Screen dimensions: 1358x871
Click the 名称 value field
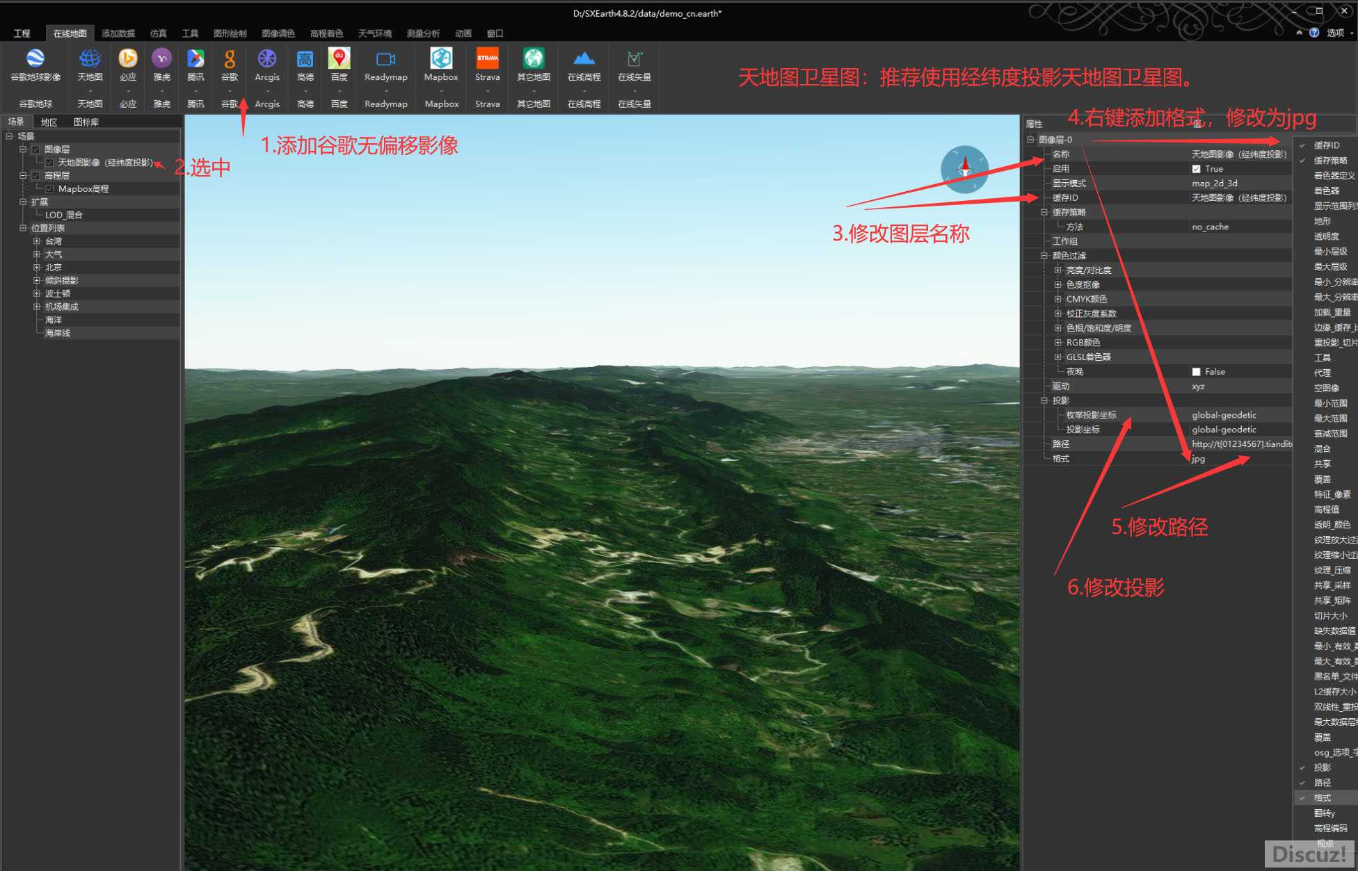(x=1240, y=154)
